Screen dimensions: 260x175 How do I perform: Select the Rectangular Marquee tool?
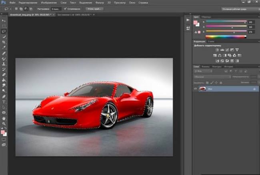pos(4,26)
